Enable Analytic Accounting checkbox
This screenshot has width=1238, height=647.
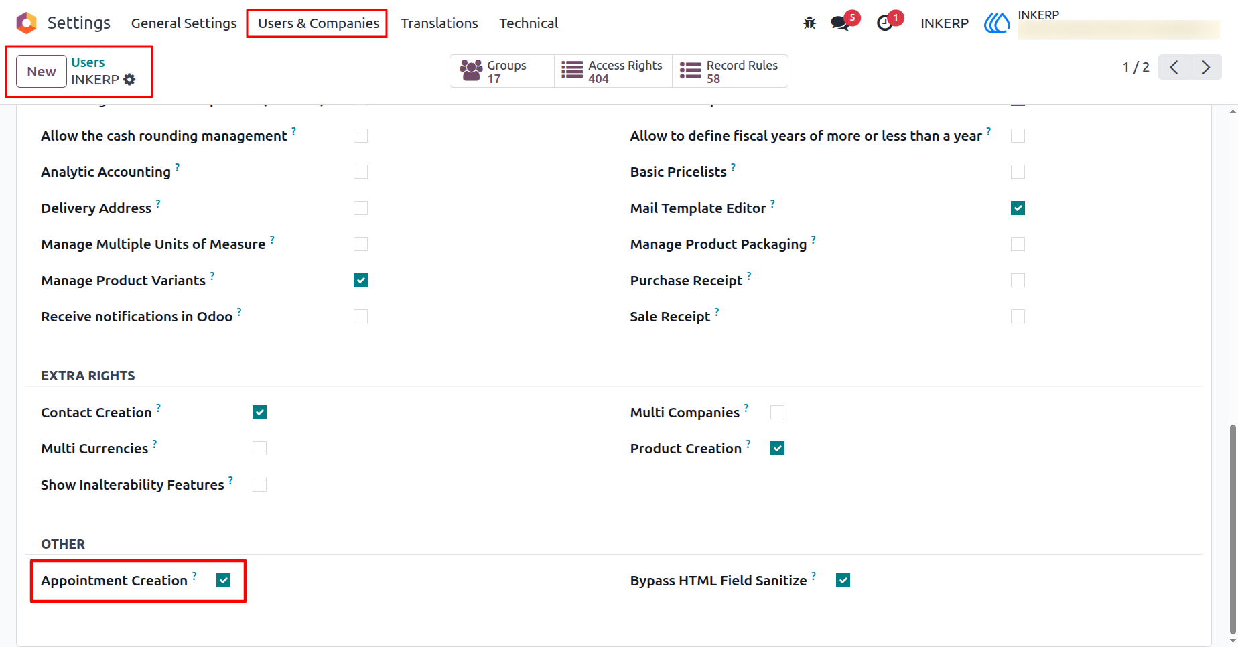click(360, 172)
